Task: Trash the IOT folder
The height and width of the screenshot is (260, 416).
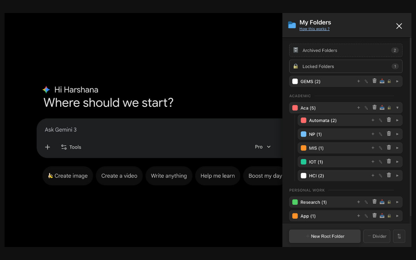Action: (389, 161)
